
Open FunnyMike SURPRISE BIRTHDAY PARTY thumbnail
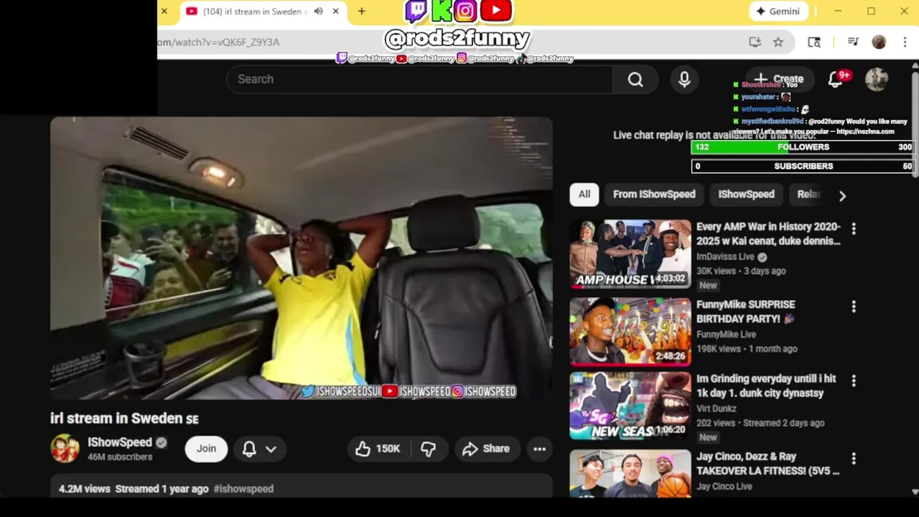pyautogui.click(x=630, y=332)
